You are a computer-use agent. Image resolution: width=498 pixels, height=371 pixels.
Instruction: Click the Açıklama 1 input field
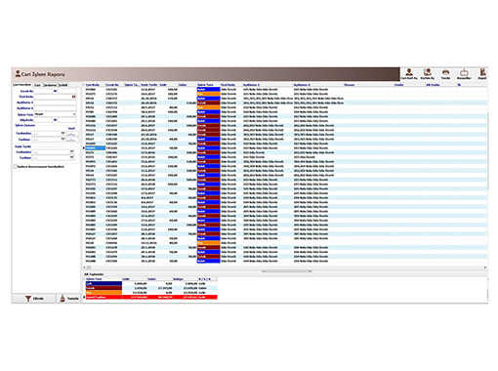point(55,103)
